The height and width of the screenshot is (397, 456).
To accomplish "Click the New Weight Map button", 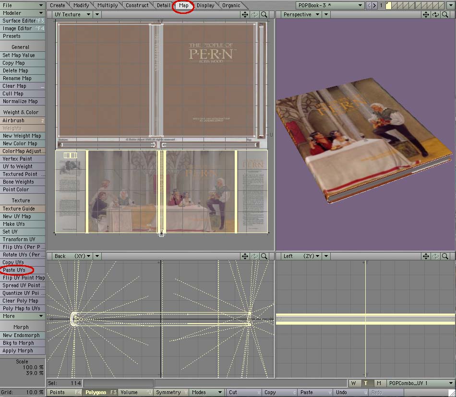I will 23,136.
